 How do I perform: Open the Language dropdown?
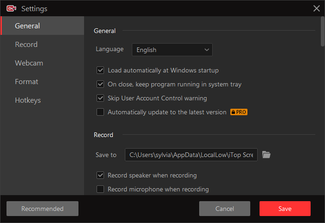pos(172,50)
